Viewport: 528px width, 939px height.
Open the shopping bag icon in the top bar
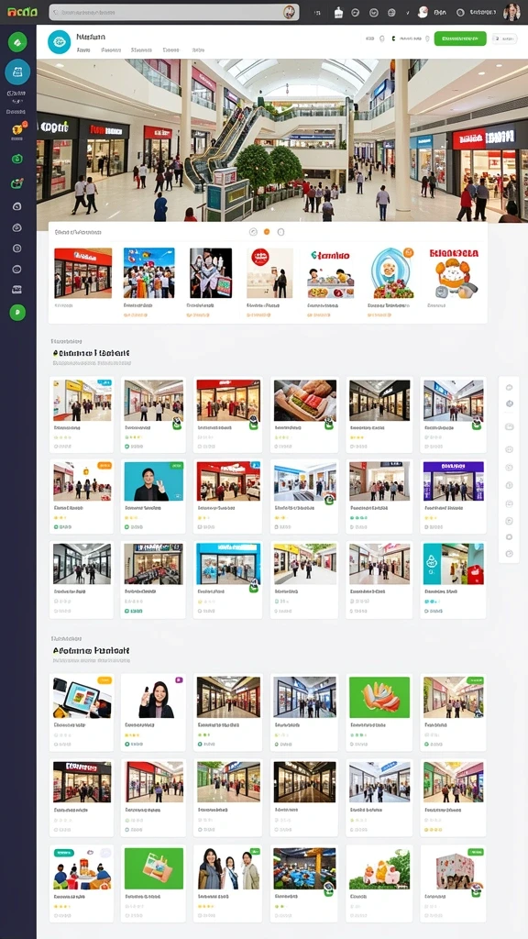pos(337,12)
